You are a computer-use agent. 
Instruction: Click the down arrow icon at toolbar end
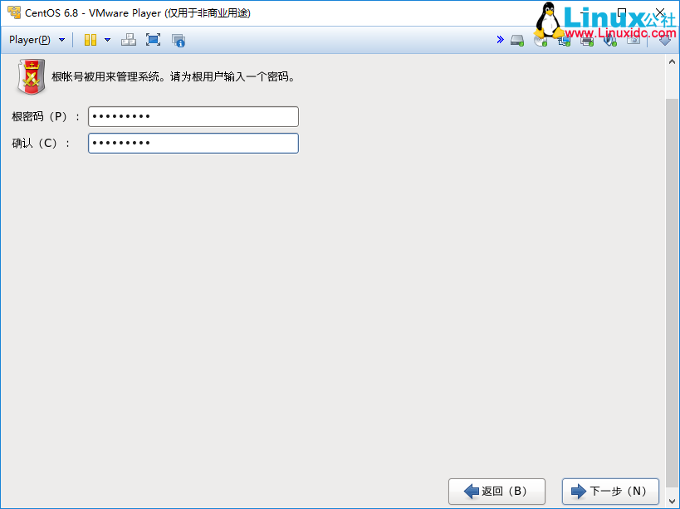(665, 40)
